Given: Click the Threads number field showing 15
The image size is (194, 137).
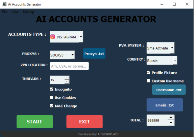Looking at the screenshot, I should (57, 80).
